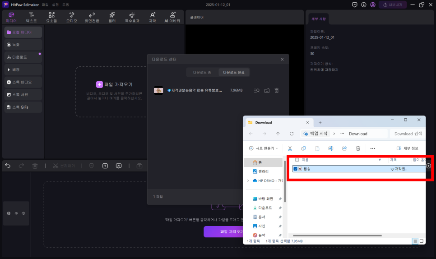Delete the downloaded song with trash icon
Image resolution: width=436 pixels, height=259 pixels.
[277, 91]
